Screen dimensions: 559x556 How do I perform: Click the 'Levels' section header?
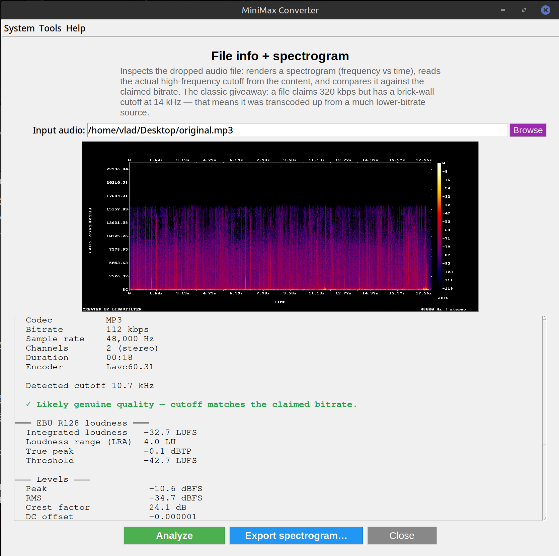coord(53,479)
